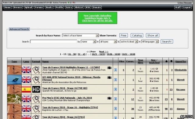
Task: Sort by the Upped by column
Action: [x=181, y=61]
